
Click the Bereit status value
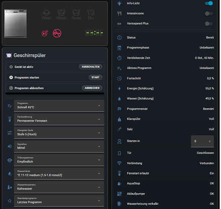pos(210,38)
